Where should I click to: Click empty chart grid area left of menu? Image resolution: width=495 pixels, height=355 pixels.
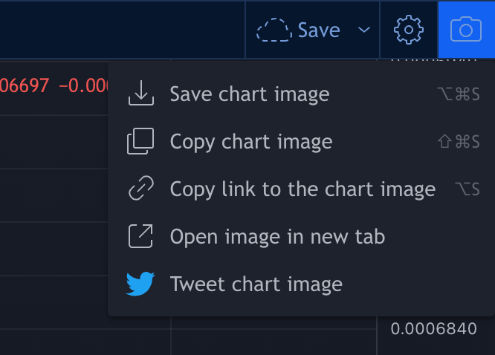point(52,223)
